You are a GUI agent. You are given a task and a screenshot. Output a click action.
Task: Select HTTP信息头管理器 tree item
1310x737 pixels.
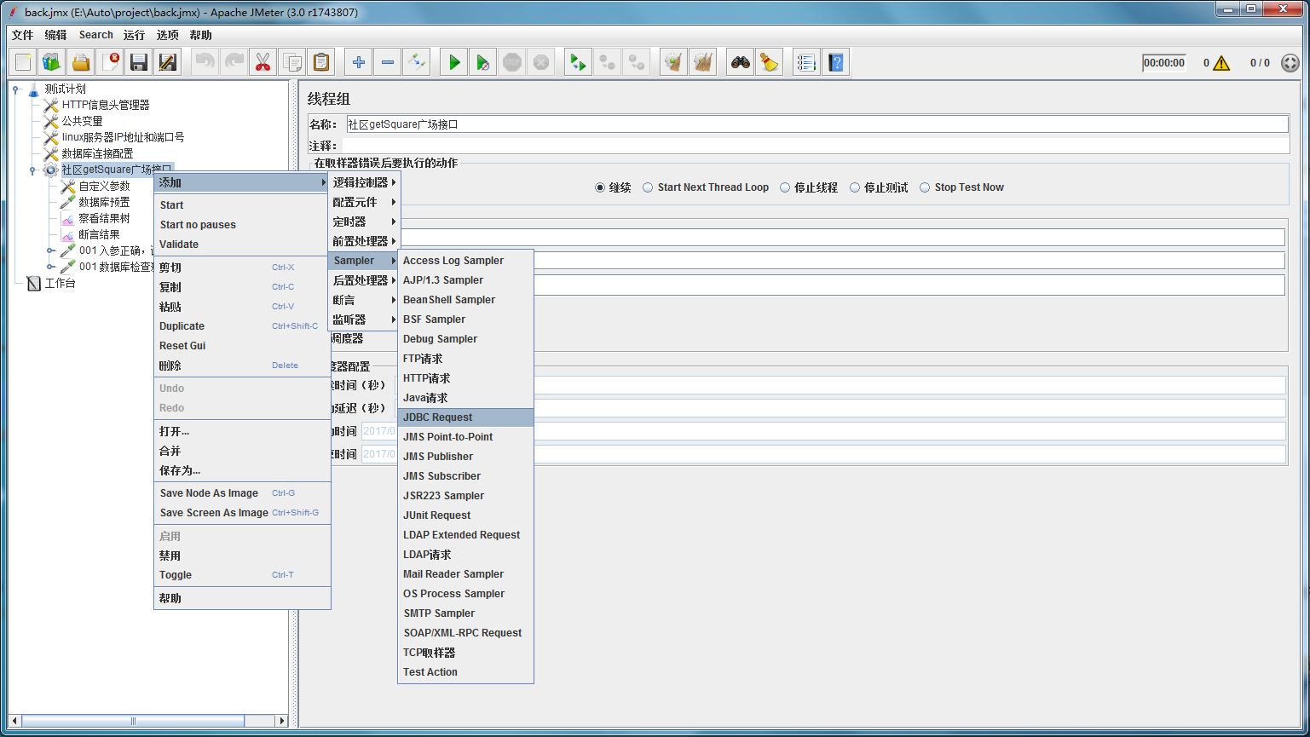[105, 105]
